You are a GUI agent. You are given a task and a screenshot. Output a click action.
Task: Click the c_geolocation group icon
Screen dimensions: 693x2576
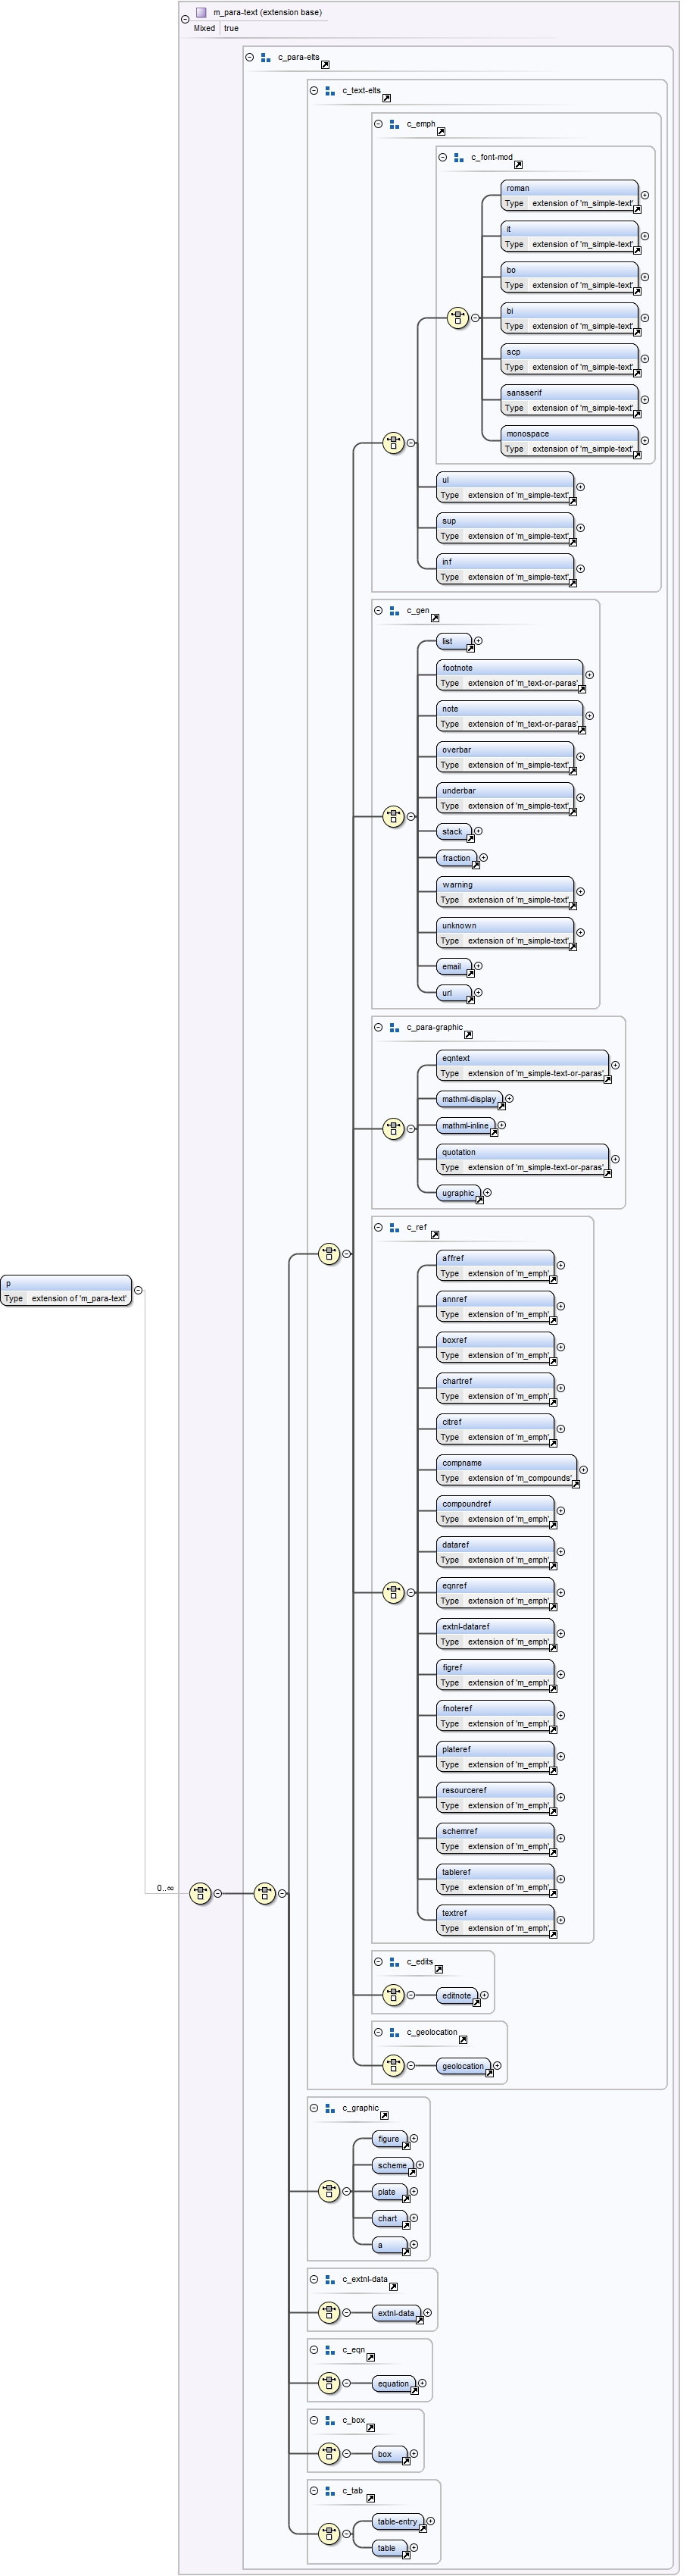click(394, 2032)
